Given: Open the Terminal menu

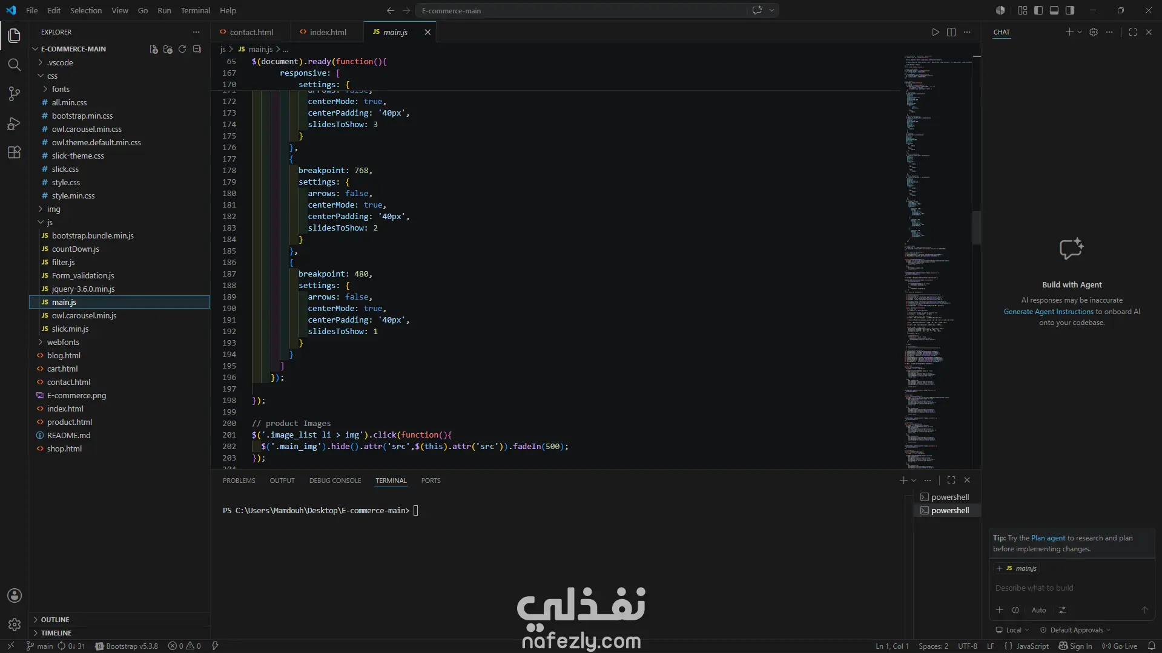Looking at the screenshot, I should tap(195, 10).
